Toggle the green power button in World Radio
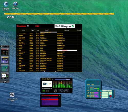 click(44, 91)
